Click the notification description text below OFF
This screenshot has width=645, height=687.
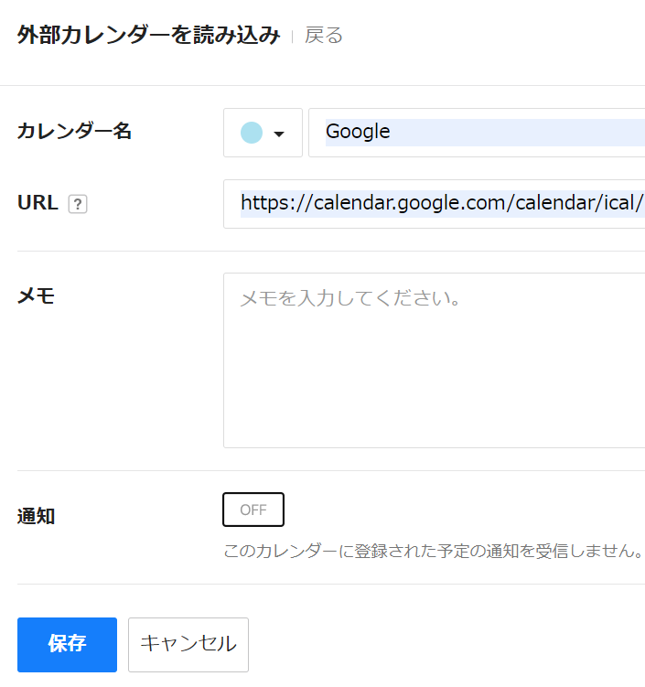434,551
